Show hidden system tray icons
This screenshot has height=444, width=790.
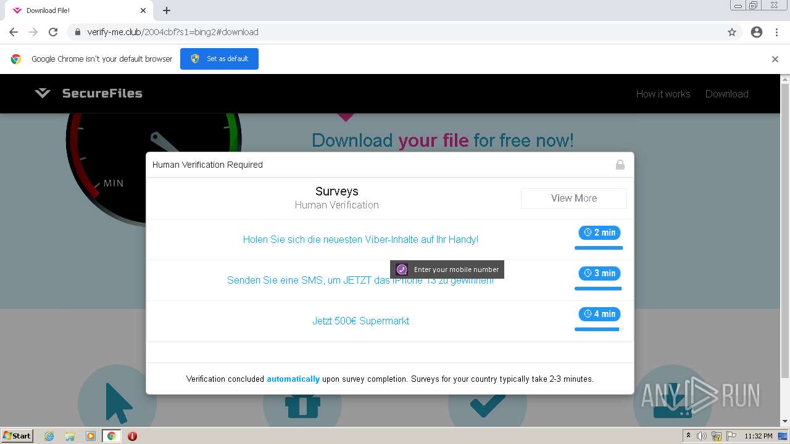point(688,436)
